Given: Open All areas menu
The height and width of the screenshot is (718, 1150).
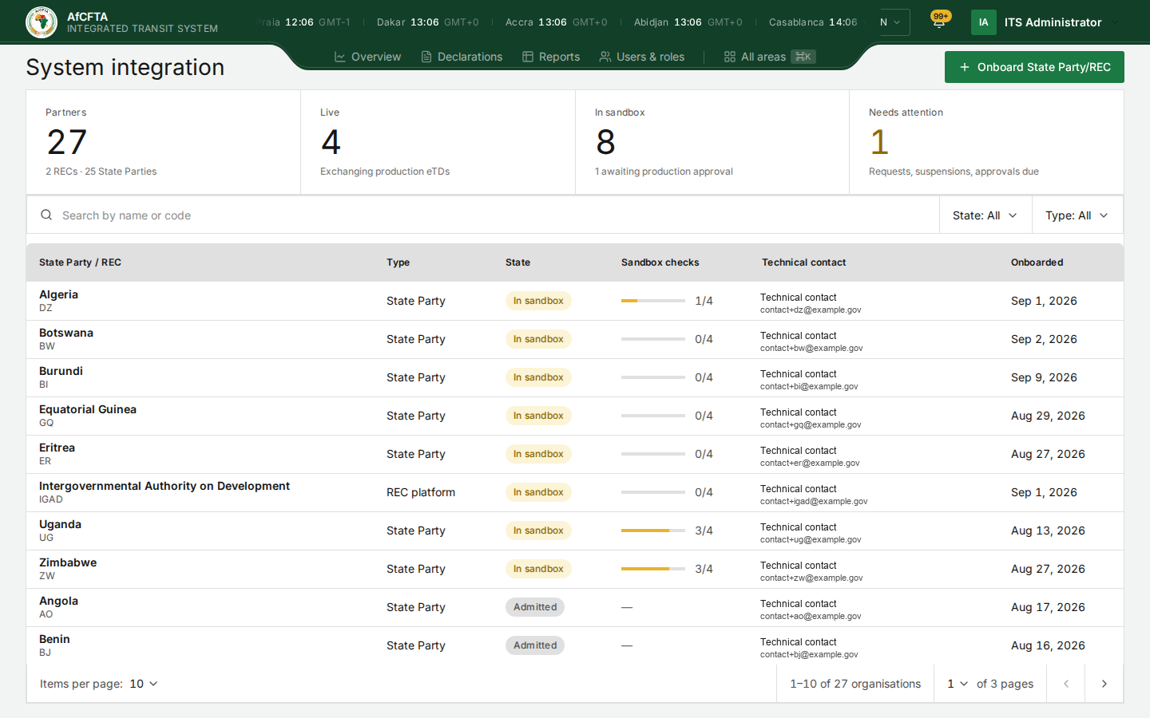Looking at the screenshot, I should [x=770, y=57].
